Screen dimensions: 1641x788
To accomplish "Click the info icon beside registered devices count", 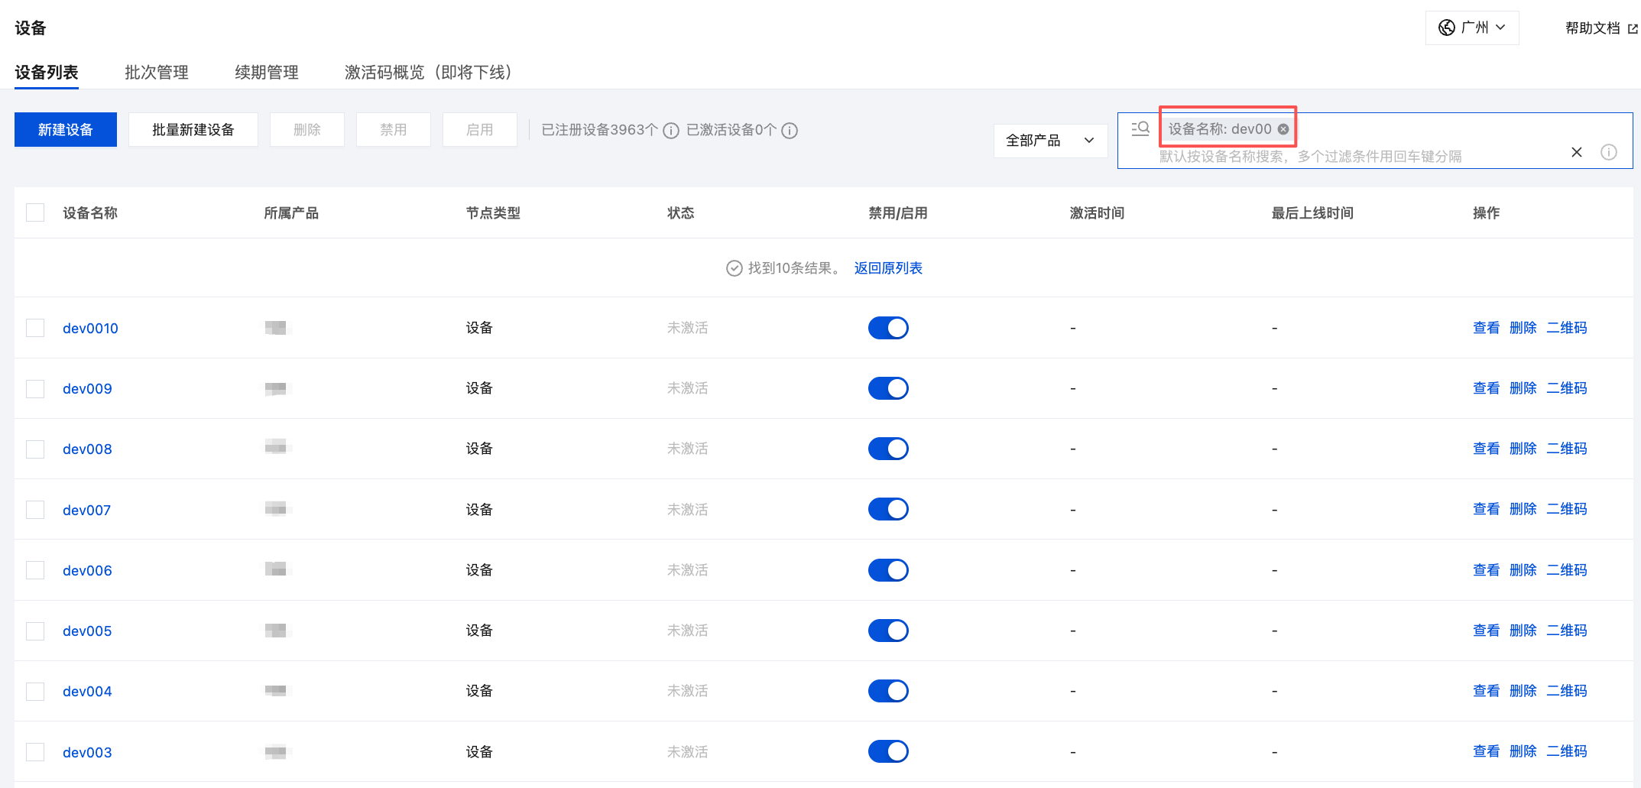I will pos(671,131).
